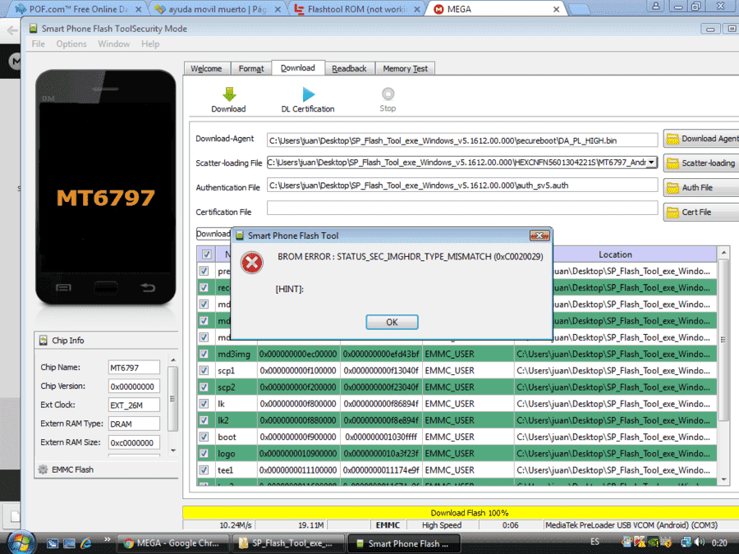
Task: Click the EMMC Flash gear icon
Action: tap(44, 469)
